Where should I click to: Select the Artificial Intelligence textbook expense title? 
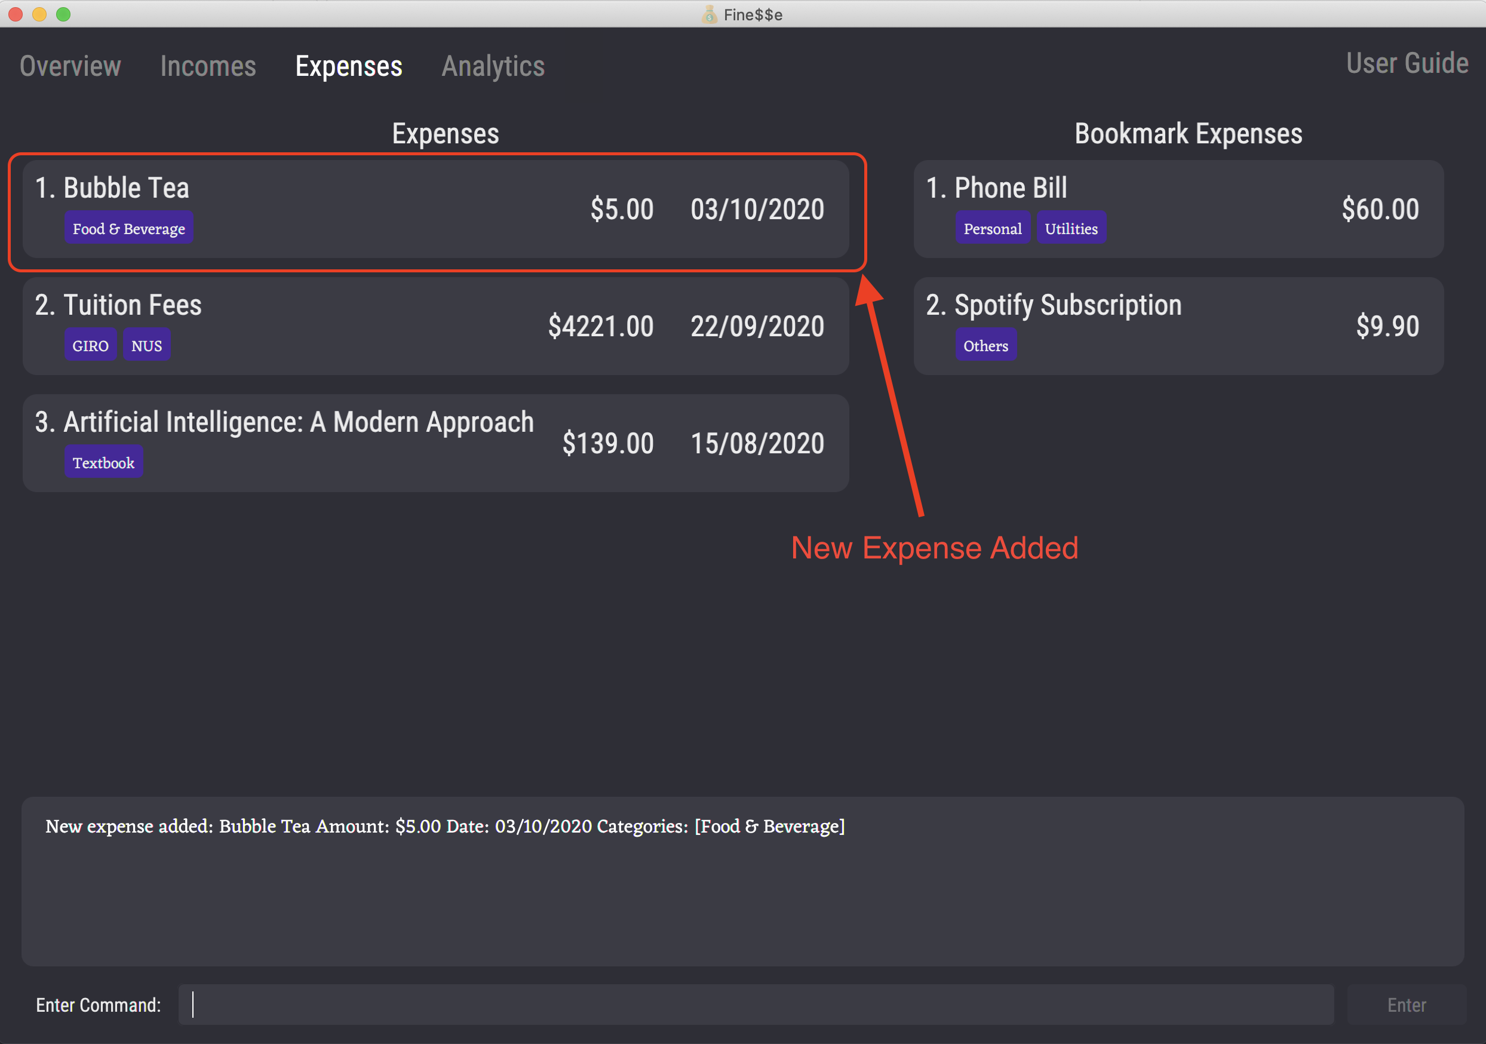(x=299, y=423)
